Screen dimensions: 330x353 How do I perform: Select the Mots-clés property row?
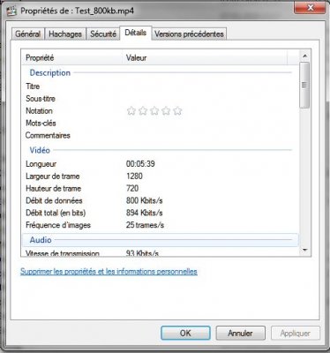pyautogui.click(x=161, y=124)
